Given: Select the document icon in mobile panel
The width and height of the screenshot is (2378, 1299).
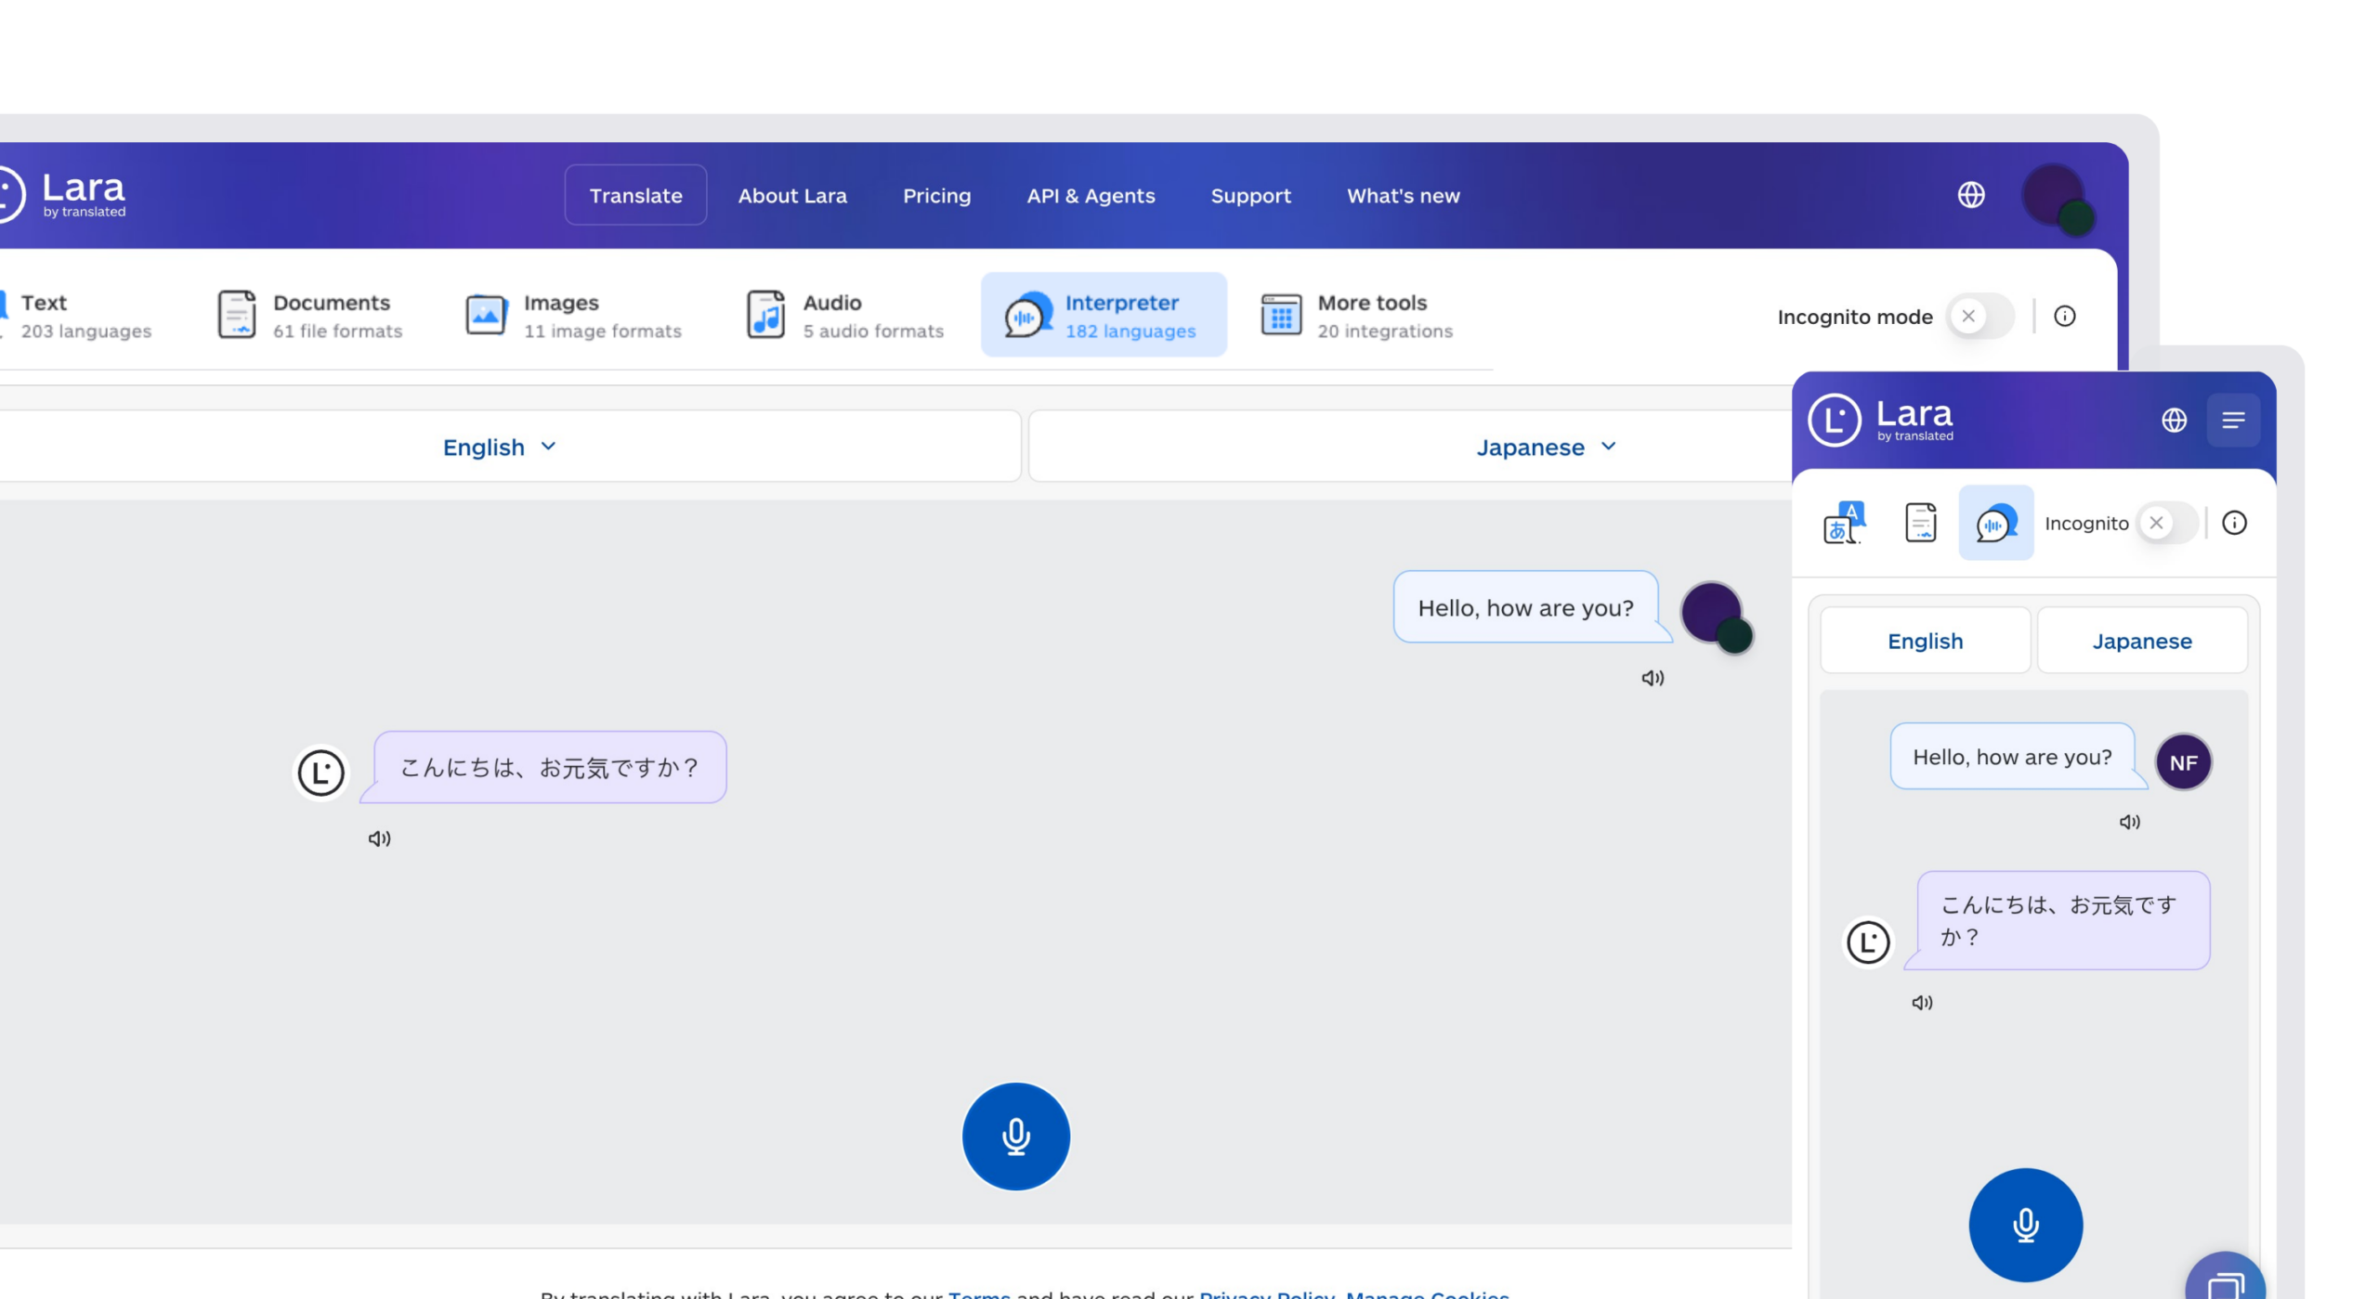Looking at the screenshot, I should pyautogui.click(x=1919, y=522).
